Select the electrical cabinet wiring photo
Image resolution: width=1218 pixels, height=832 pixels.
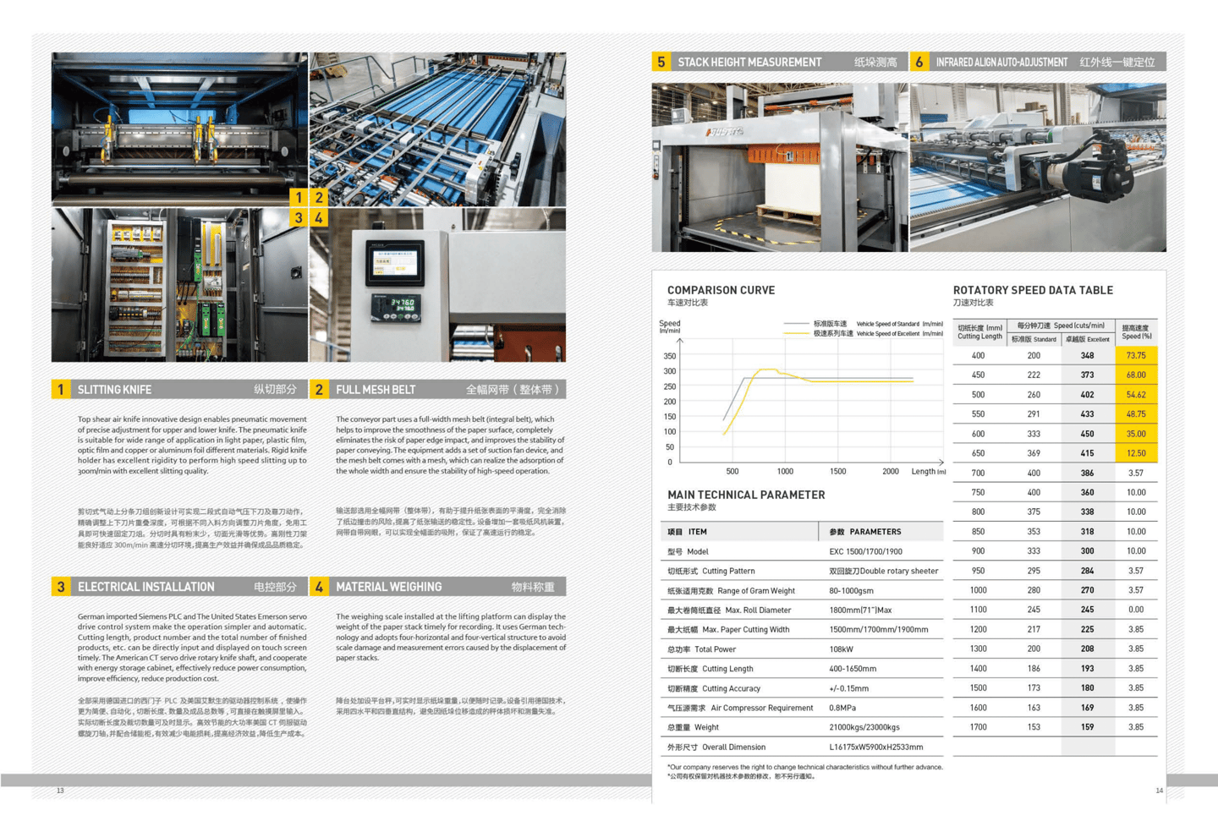pyautogui.click(x=179, y=286)
